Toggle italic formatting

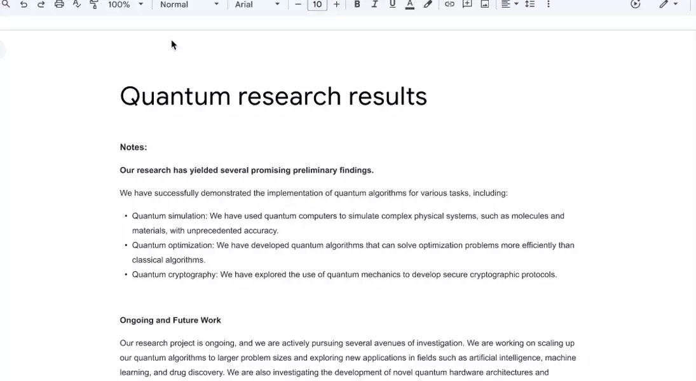pos(374,4)
